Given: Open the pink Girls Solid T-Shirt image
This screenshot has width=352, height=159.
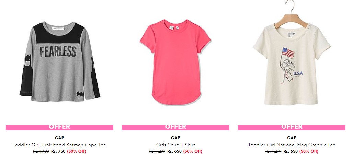Looking at the screenshot, I should click(x=175, y=62).
